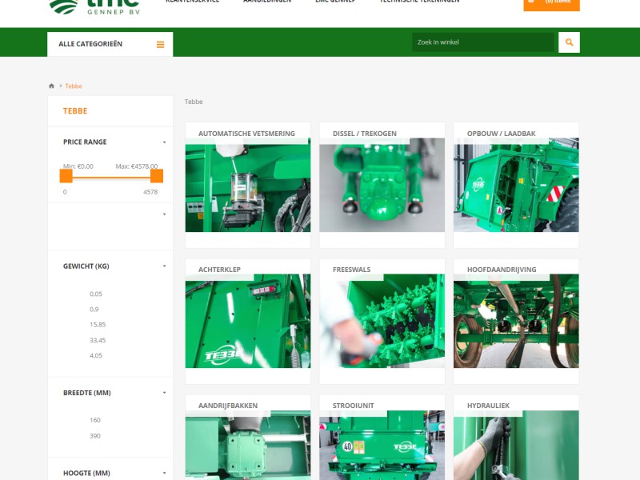
Task: Click the Hydrauliek hose photo
Action: pos(516,446)
